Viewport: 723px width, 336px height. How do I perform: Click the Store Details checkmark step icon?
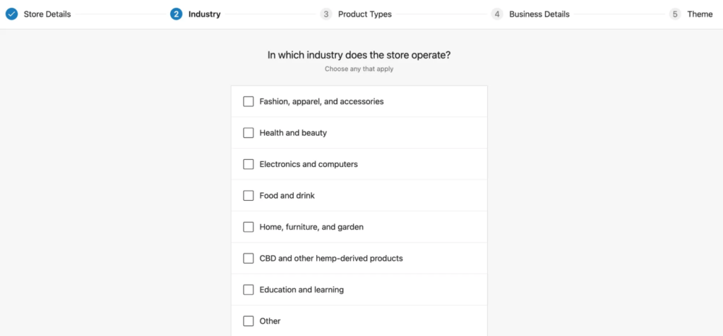click(11, 14)
